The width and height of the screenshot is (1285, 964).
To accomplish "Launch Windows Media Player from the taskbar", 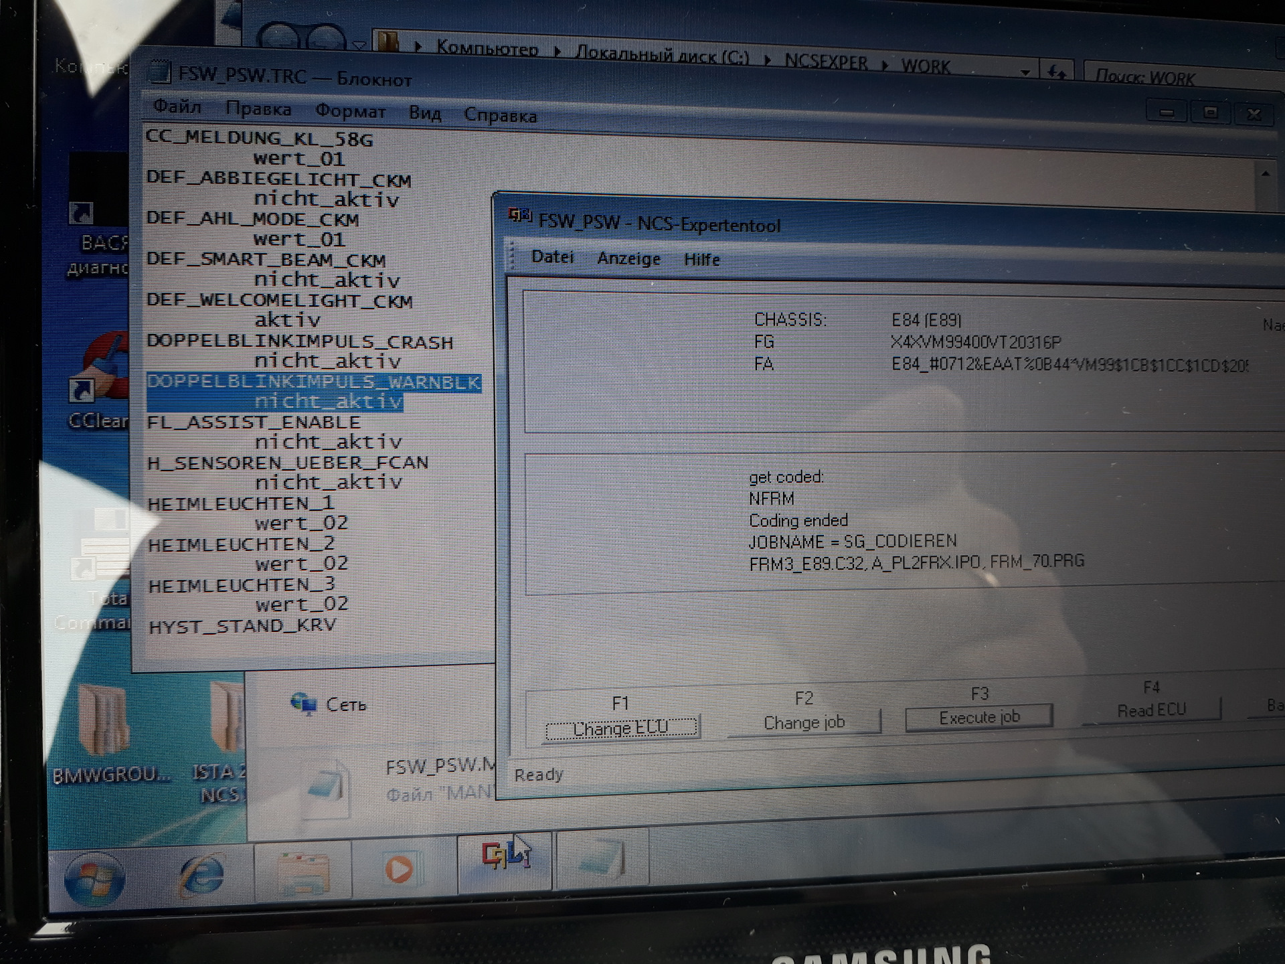I will click(x=399, y=869).
